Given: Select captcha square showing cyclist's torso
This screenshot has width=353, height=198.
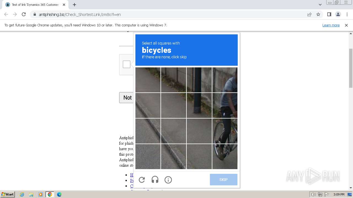Looking at the screenshot, I should pyautogui.click(x=225, y=80).
